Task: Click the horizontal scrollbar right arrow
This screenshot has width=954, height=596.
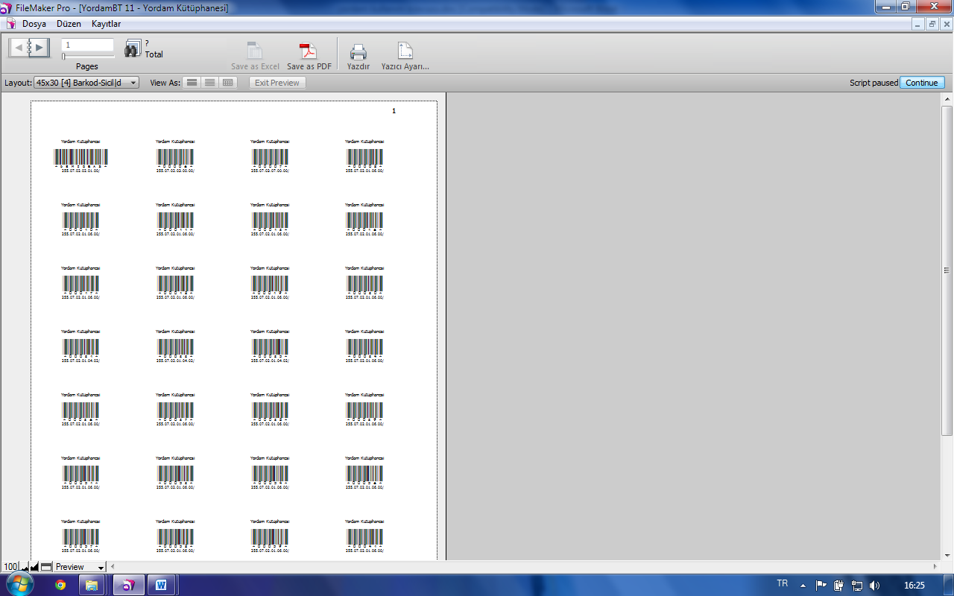Action: click(x=936, y=567)
